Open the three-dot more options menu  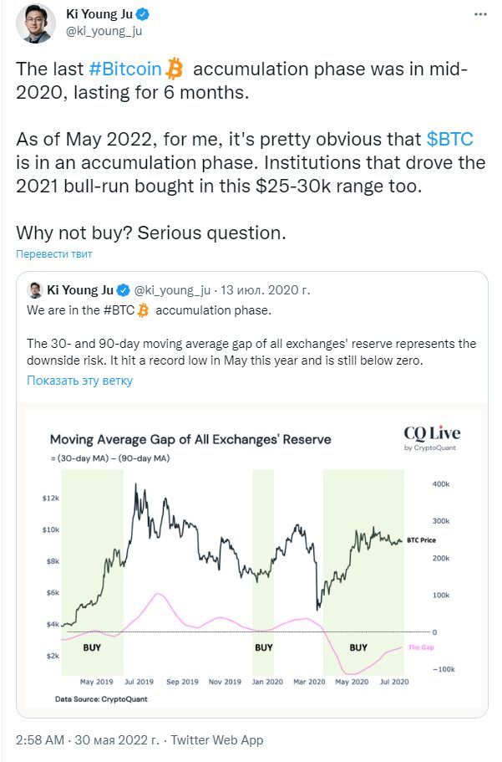480,14
